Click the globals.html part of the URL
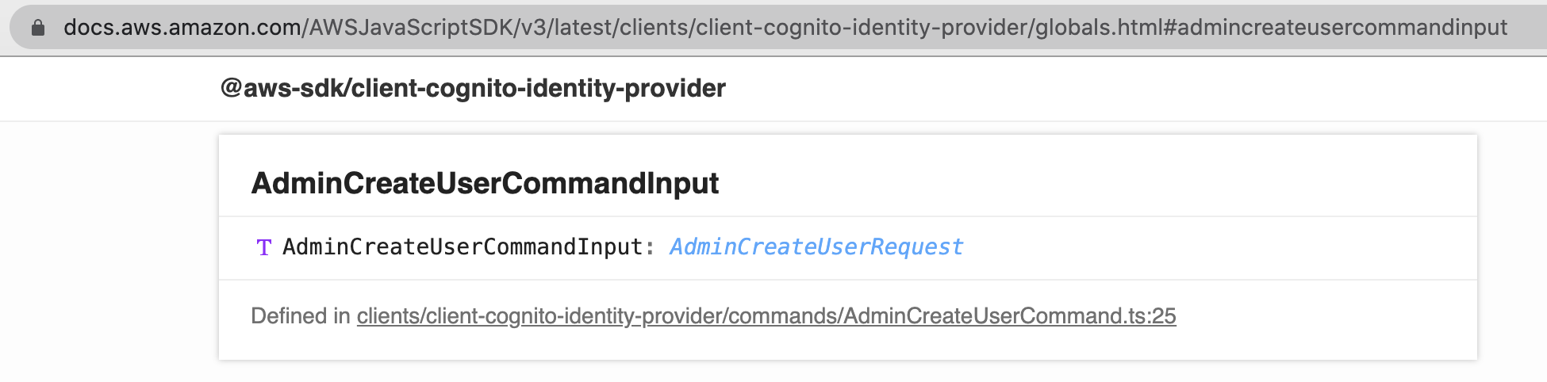 click(1099, 28)
